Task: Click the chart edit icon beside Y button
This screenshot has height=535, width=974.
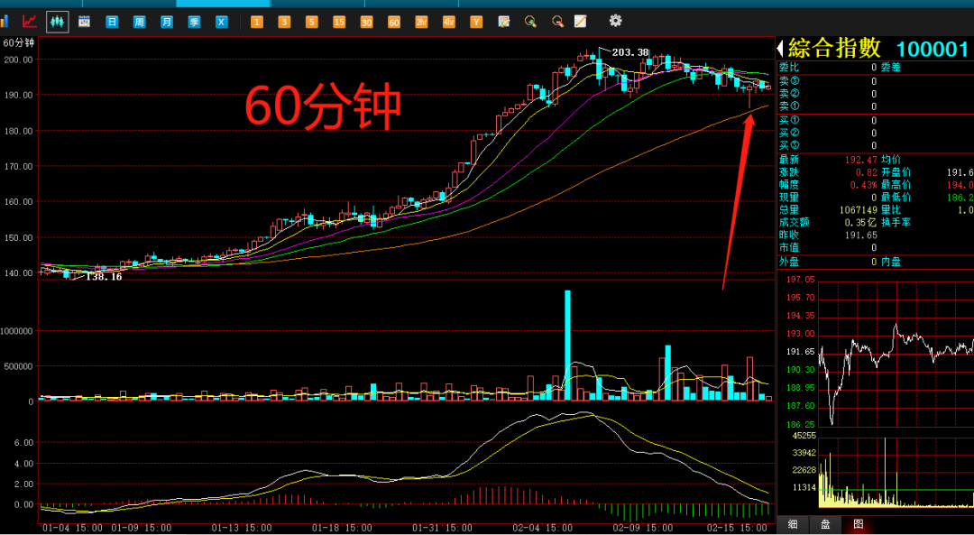Action: coord(504,21)
